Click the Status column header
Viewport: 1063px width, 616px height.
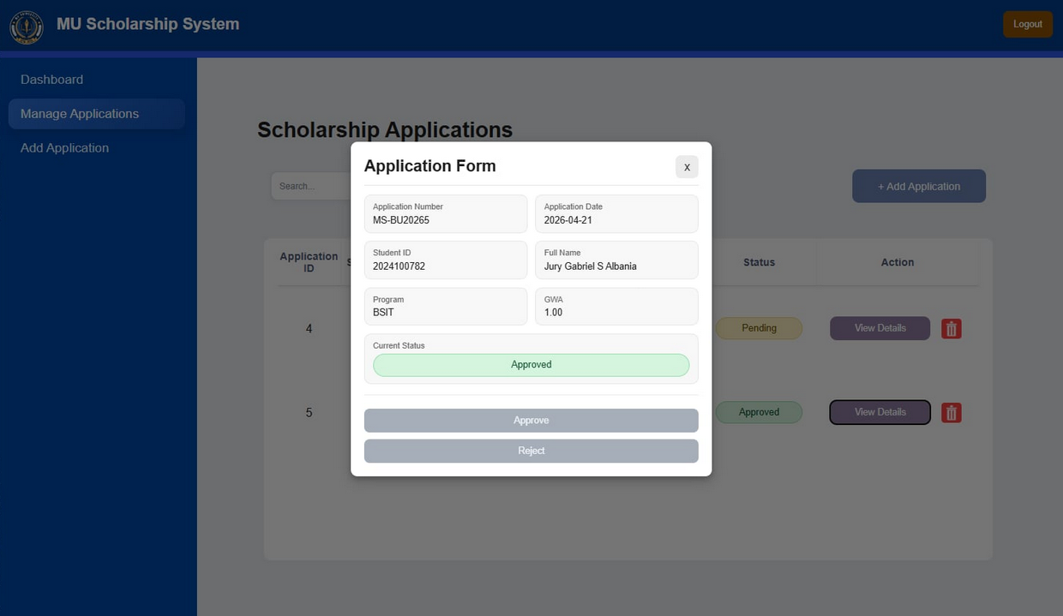point(759,262)
